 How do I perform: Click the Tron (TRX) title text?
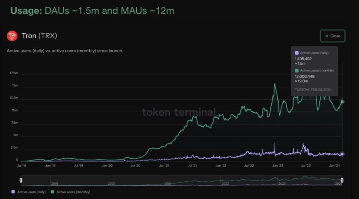(x=40, y=36)
